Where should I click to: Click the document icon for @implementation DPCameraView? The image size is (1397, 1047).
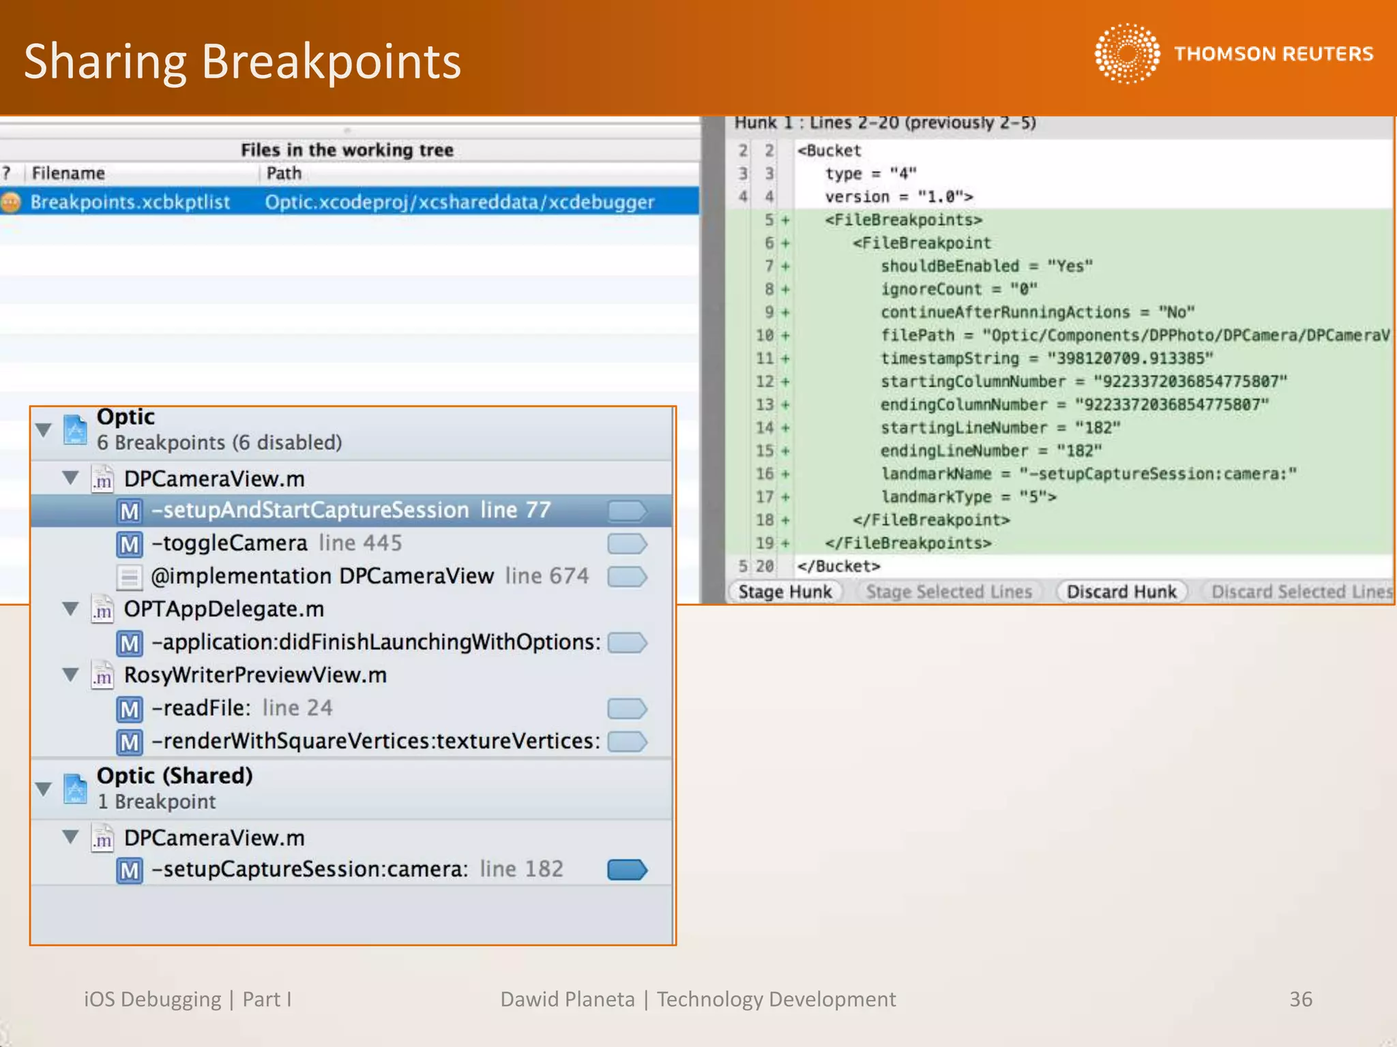(x=129, y=577)
